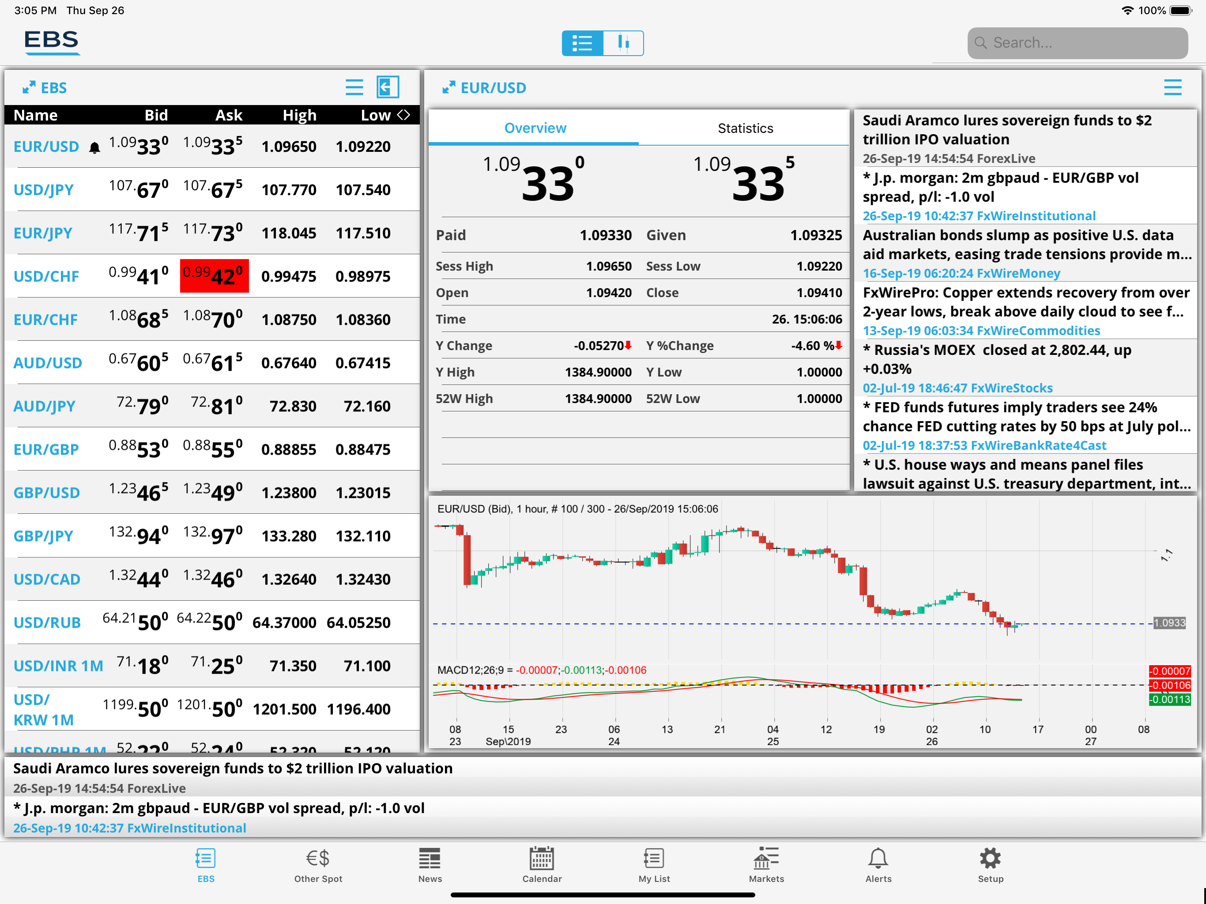
Task: Tap the Wi-Fi status icon
Action: click(x=1127, y=10)
